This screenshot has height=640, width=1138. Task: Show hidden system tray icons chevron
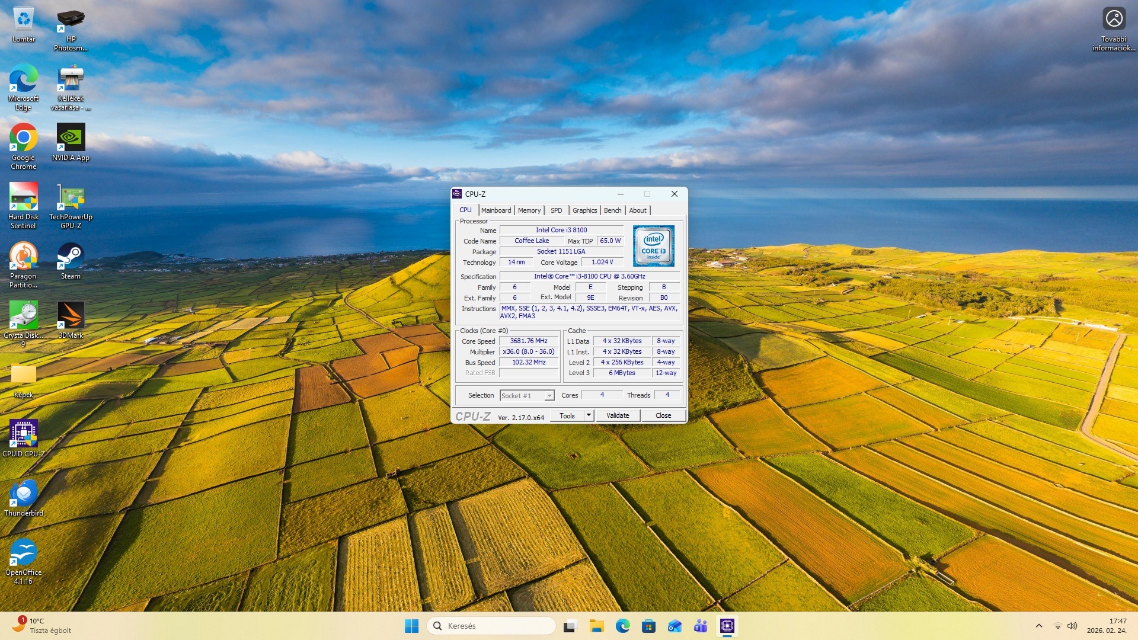1038,626
